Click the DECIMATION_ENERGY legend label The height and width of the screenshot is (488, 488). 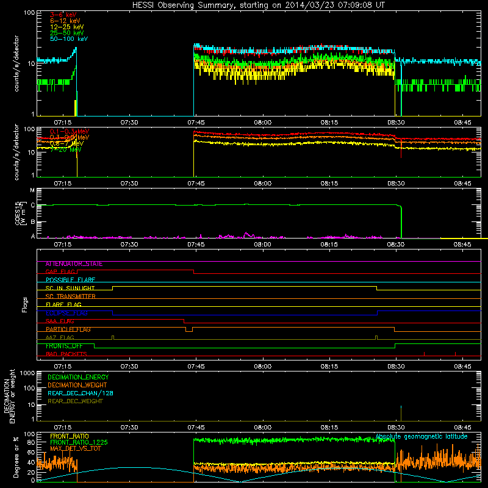tap(78, 377)
